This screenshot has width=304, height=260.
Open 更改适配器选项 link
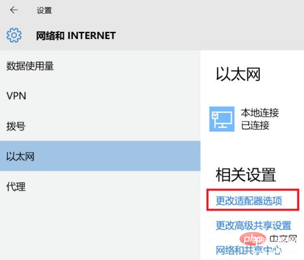pyautogui.click(x=249, y=201)
